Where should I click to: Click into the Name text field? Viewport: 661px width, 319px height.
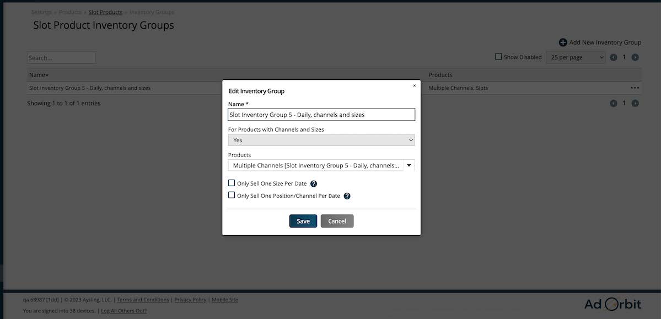click(x=321, y=115)
